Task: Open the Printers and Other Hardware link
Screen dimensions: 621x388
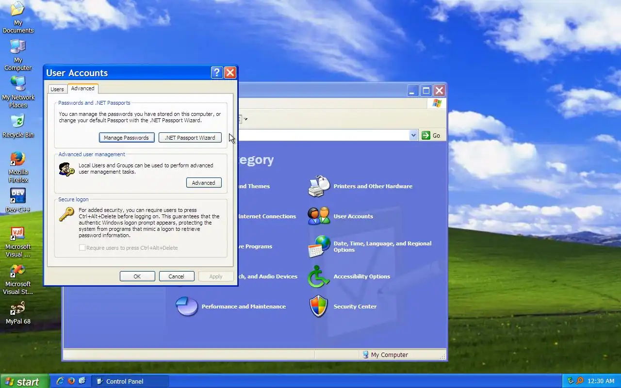Action: point(373,186)
